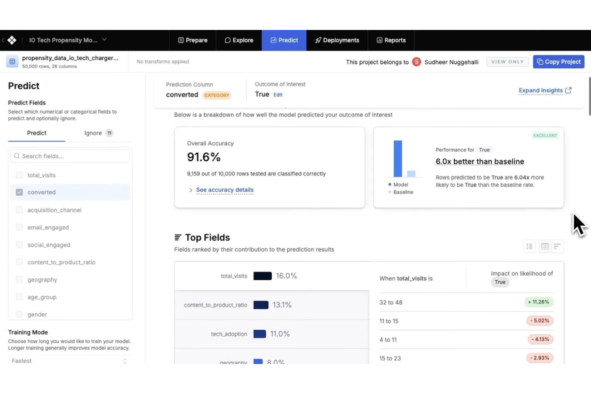The image size is (591, 394).
Task: Expand See accuracy details
Action: point(224,190)
